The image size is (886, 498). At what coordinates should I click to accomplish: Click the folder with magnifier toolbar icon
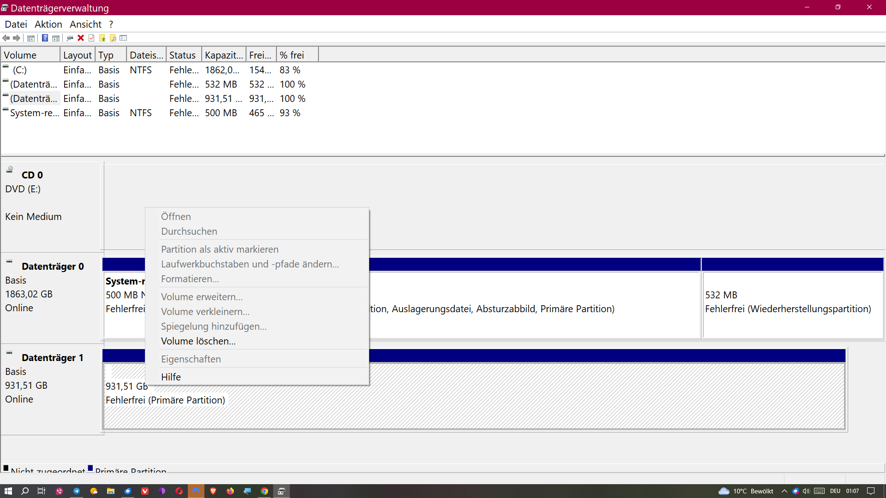[113, 38]
